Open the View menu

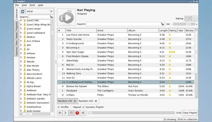[x=24, y=5]
